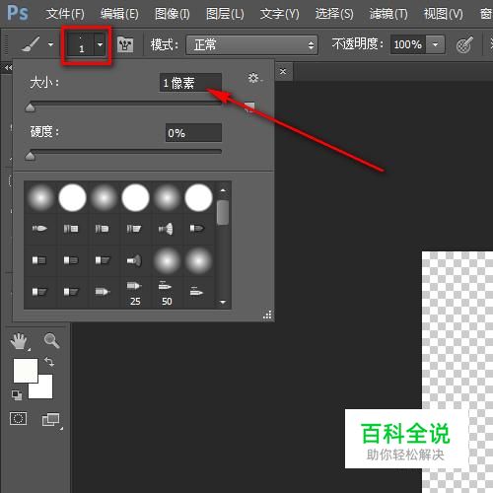
Task: Click the brush list scrollbar thumb
Action: tap(223, 212)
